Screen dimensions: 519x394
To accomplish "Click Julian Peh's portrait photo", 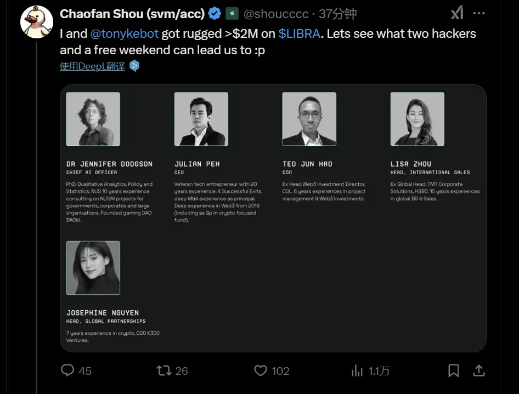I will 201,119.
